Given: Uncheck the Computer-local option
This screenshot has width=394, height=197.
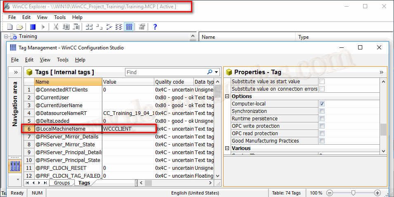Looking at the screenshot, I should point(322,104).
